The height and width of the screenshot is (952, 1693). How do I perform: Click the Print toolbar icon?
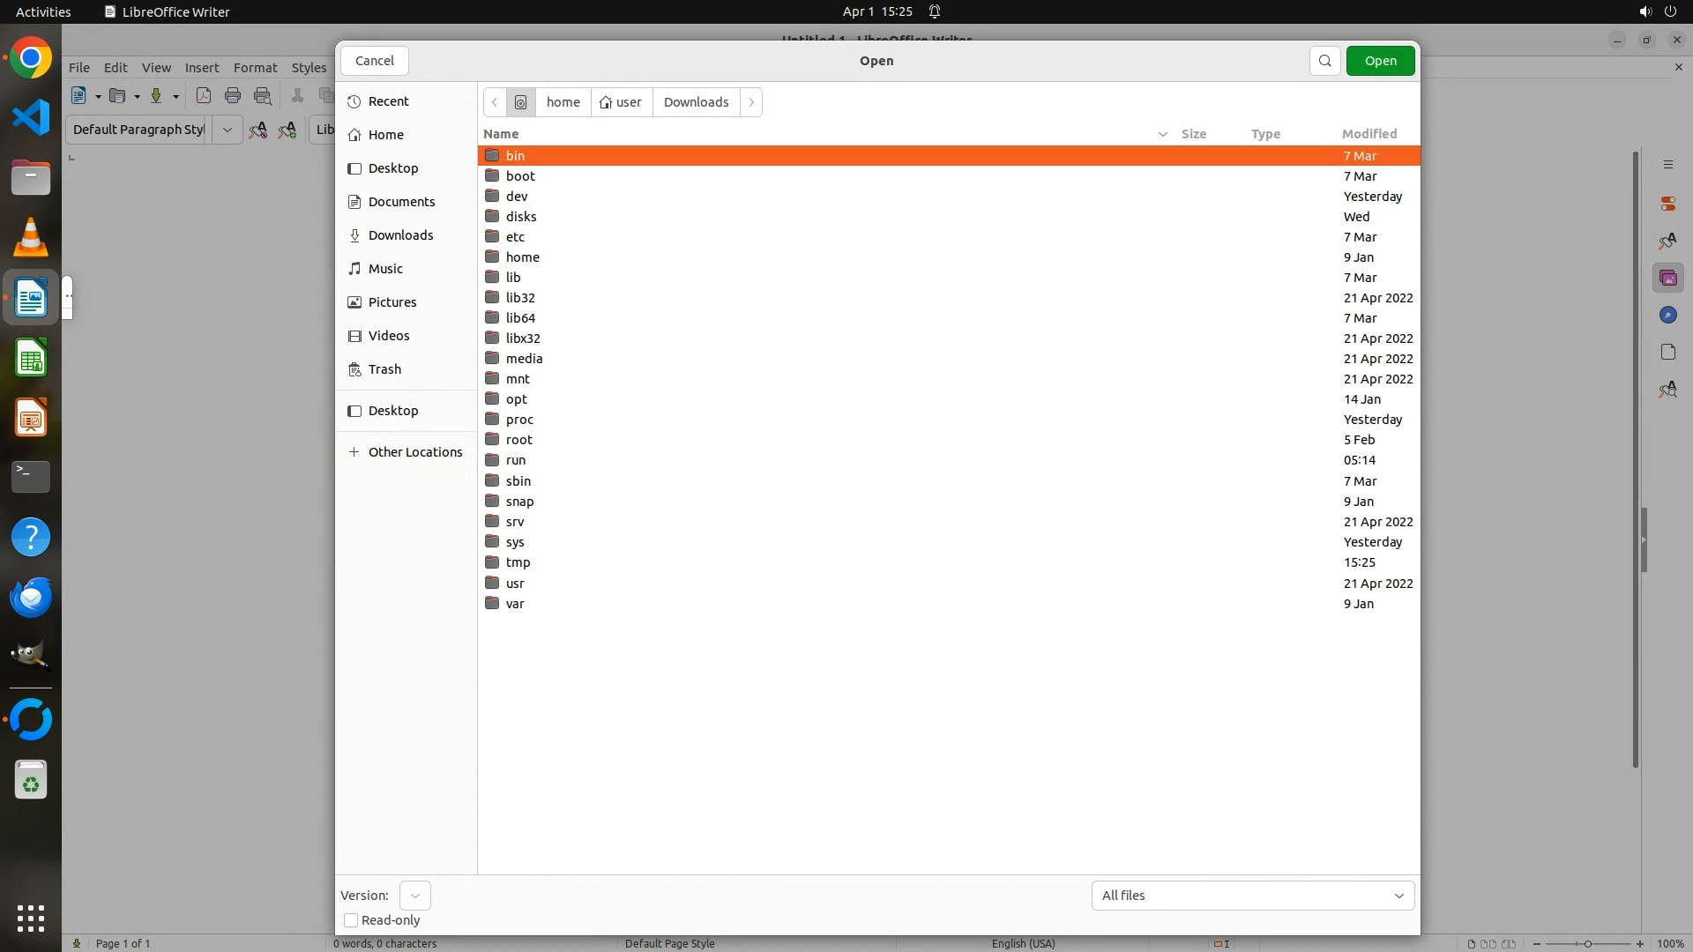click(233, 96)
